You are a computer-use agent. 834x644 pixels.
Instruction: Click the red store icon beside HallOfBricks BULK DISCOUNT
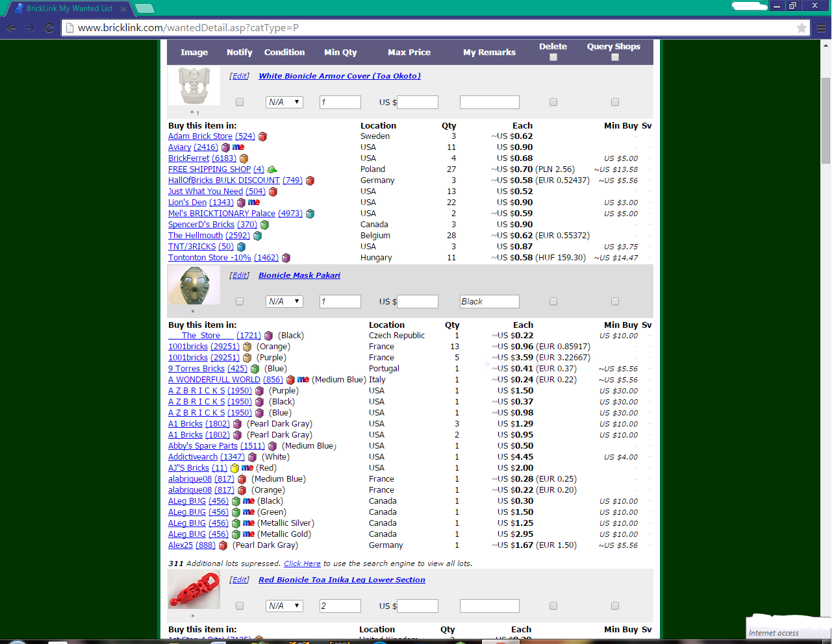tap(310, 180)
